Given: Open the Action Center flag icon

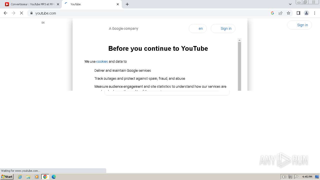Looking at the screenshot, I should pos(296,177).
